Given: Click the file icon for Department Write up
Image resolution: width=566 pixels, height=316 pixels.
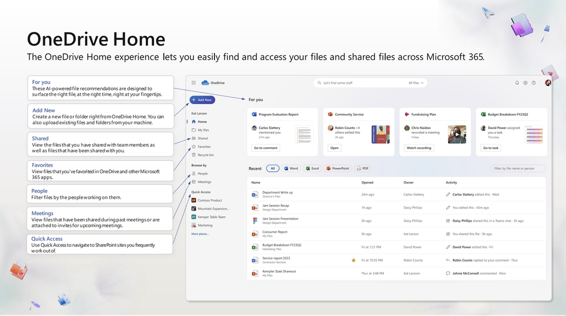Looking at the screenshot, I should [x=255, y=194].
